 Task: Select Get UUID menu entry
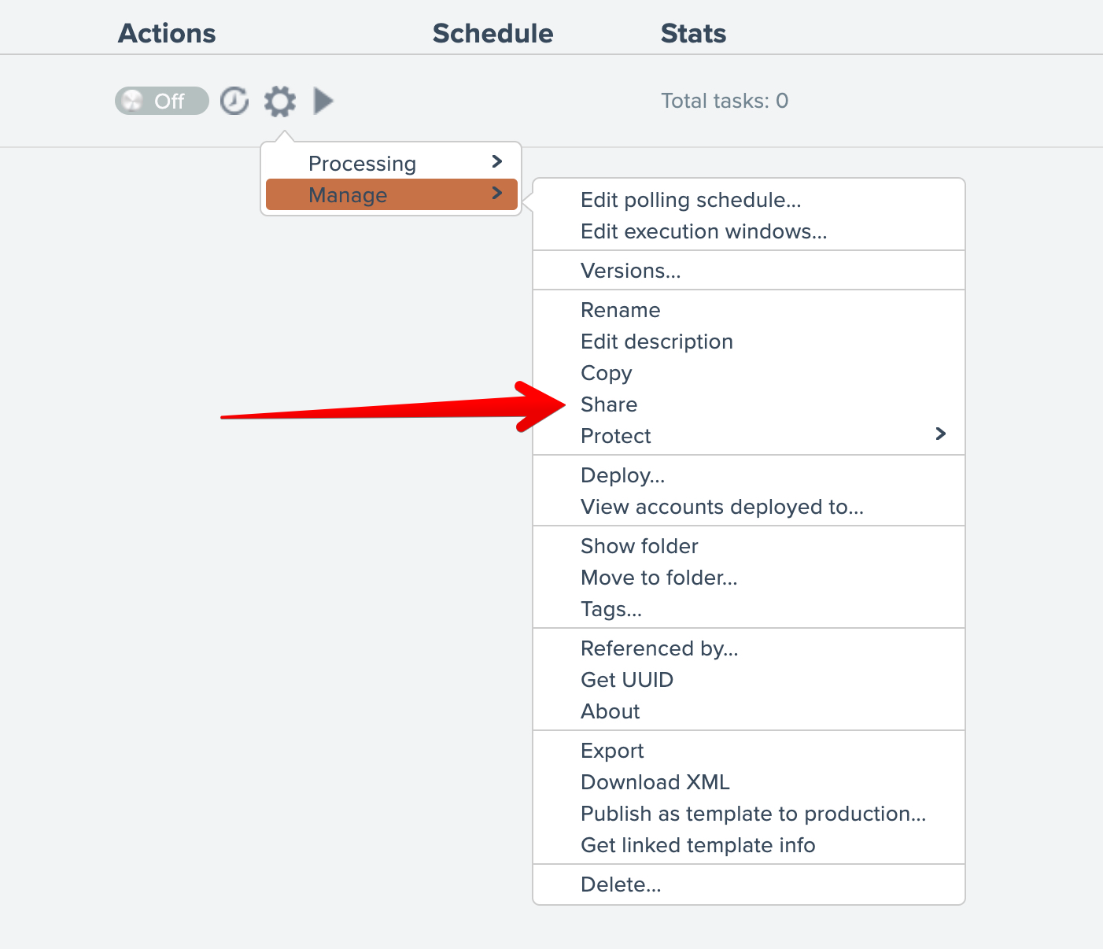(x=626, y=680)
